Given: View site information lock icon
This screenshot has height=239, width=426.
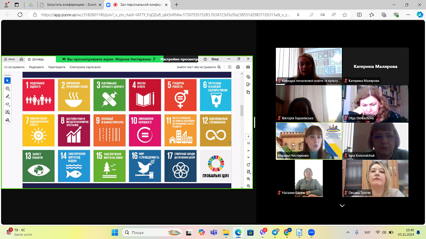Looking at the screenshot, I should tap(35, 15).
